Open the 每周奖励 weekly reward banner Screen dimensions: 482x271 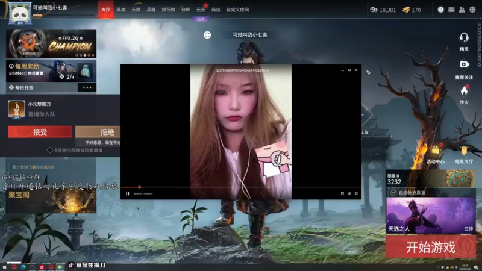click(51, 71)
